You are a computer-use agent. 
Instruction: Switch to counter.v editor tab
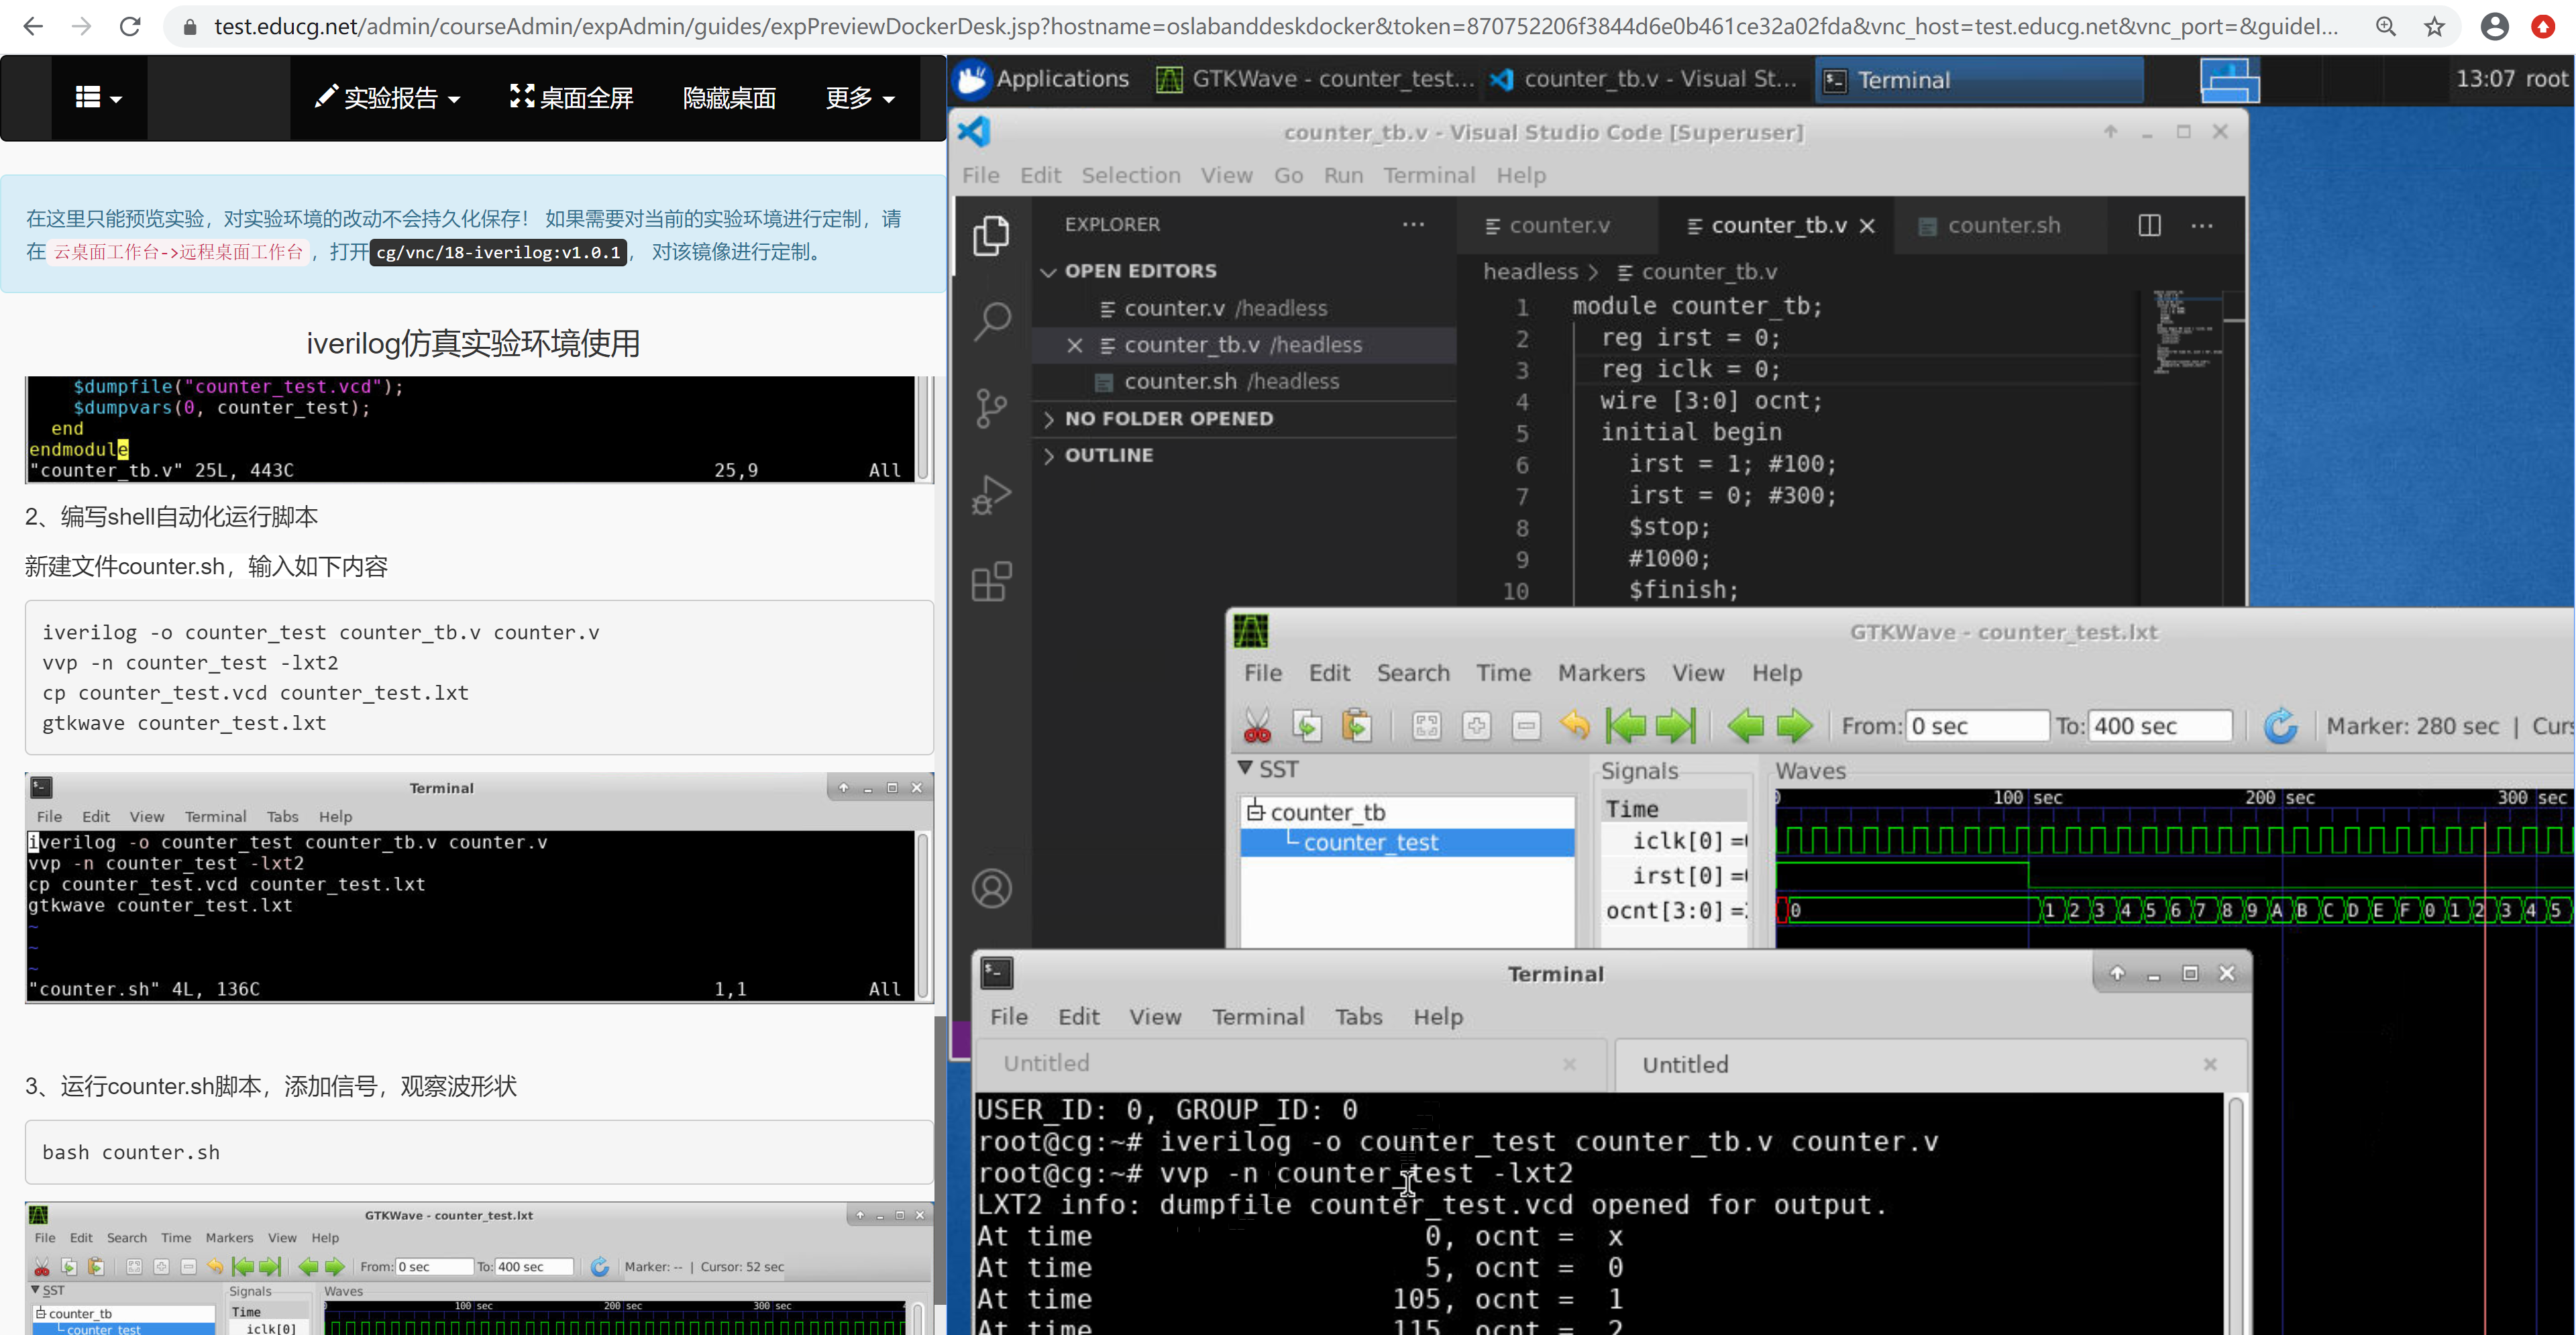[x=1556, y=226]
